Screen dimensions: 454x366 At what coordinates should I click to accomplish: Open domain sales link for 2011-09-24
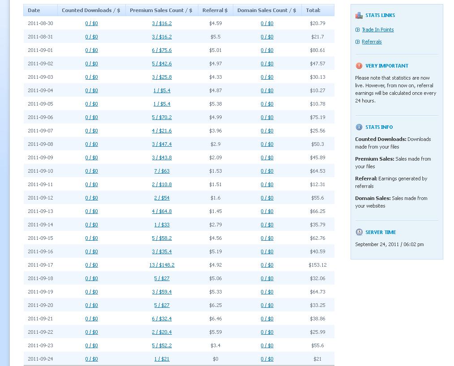pyautogui.click(x=267, y=359)
